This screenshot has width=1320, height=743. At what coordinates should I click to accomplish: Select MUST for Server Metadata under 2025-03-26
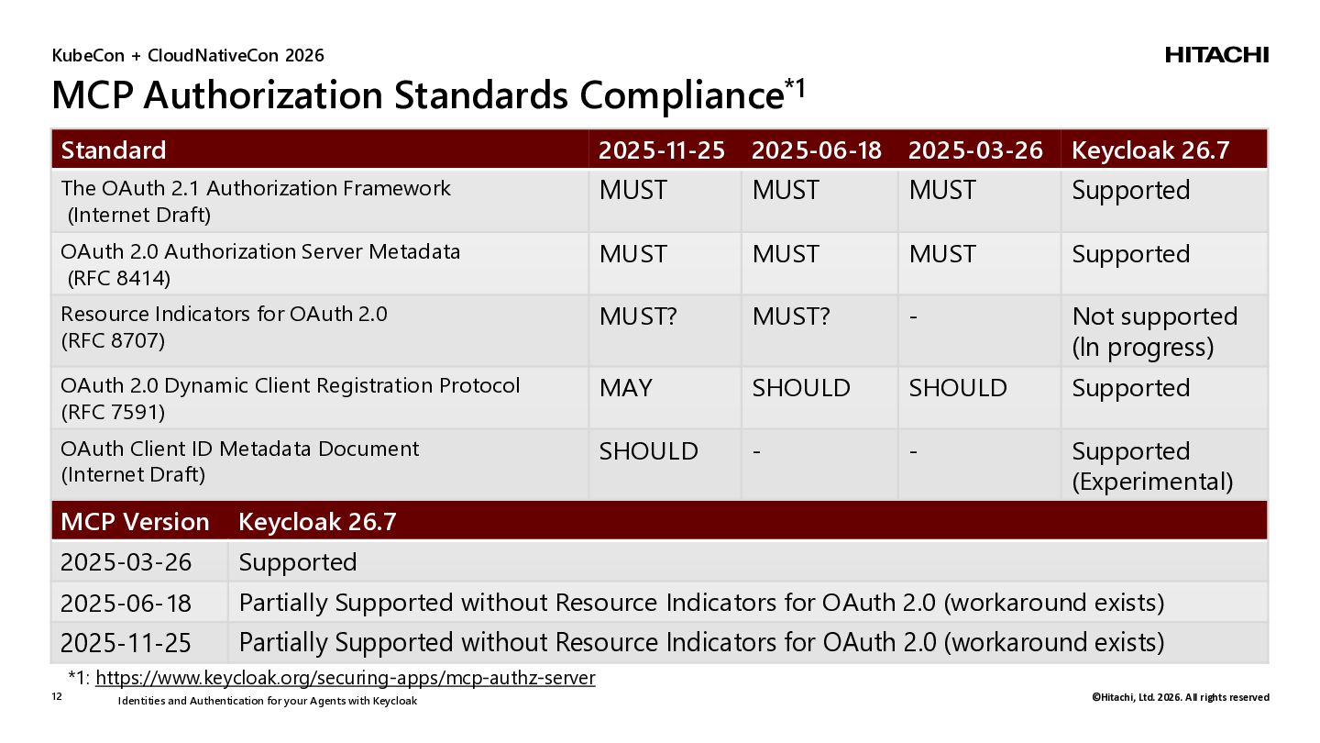click(943, 254)
